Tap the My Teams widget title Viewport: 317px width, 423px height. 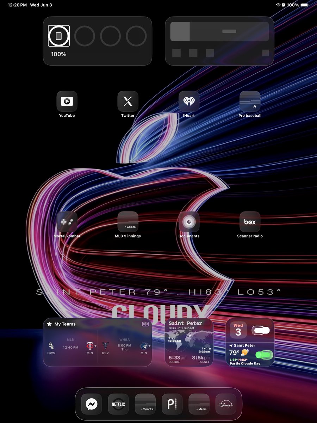click(x=65, y=324)
